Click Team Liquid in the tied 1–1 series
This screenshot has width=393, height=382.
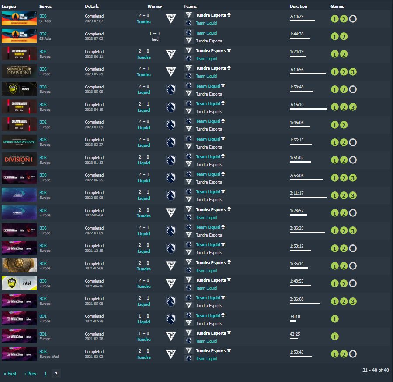point(206,33)
